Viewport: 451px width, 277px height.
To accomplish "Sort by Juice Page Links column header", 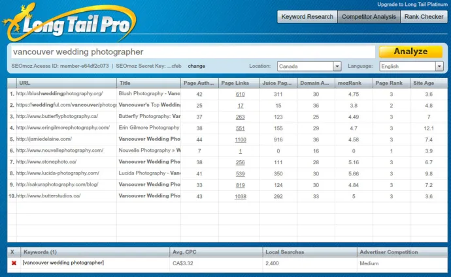I will pyautogui.click(x=278, y=83).
